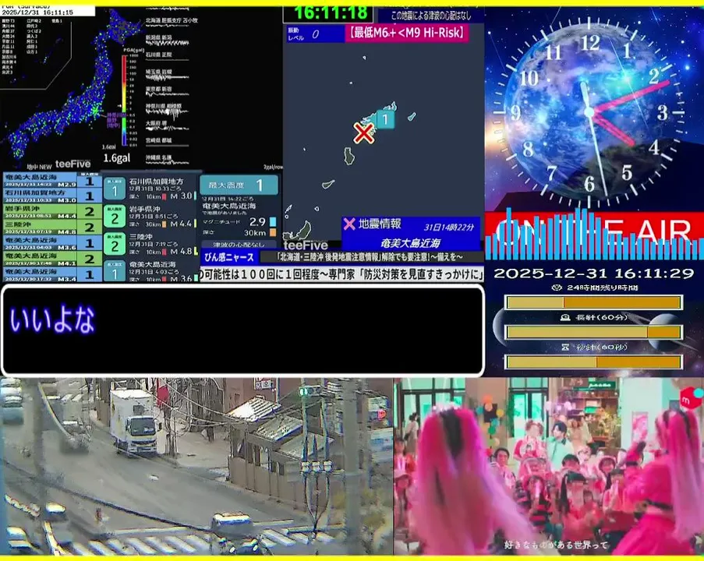The image size is (704, 561).
Task: Click 奄美大島近海 in blue 地震情報 panel
Action: pyautogui.click(x=410, y=243)
